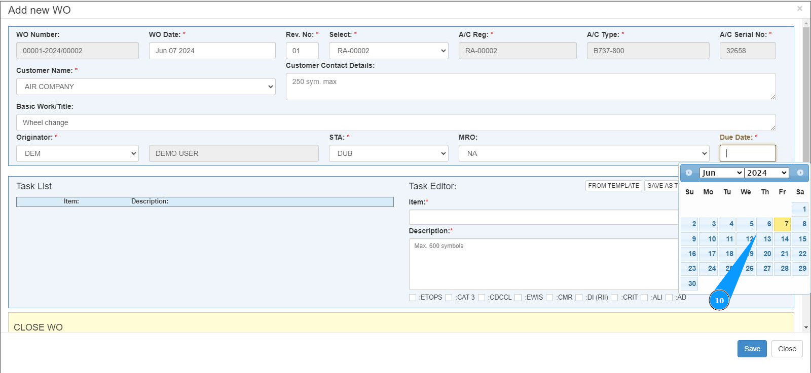The height and width of the screenshot is (373, 811).
Task: Focus the Rev. No input field
Action: (x=302, y=51)
